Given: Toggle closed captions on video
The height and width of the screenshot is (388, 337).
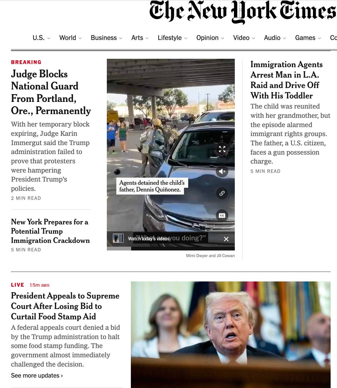Looking at the screenshot, I should pyautogui.click(x=222, y=215).
